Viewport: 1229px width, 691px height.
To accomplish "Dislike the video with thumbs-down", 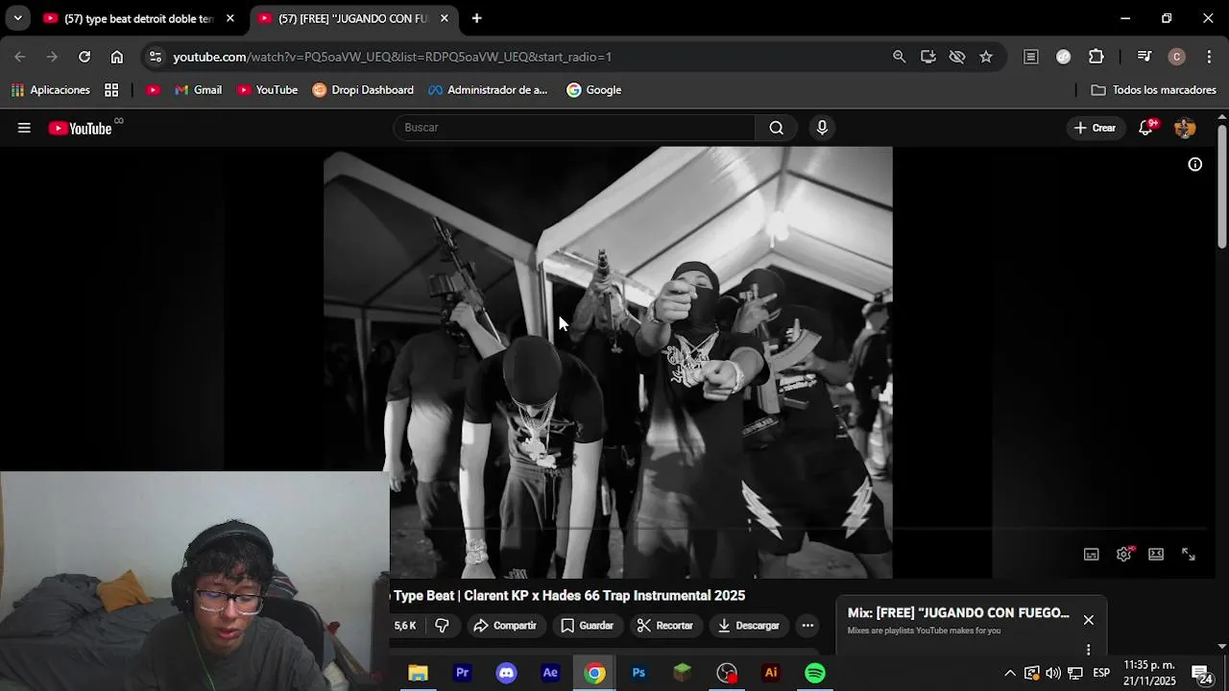I will pyautogui.click(x=442, y=626).
